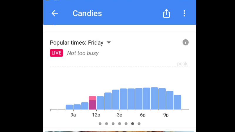
Task: Click the red LIVE badge
Action: pos(56,53)
